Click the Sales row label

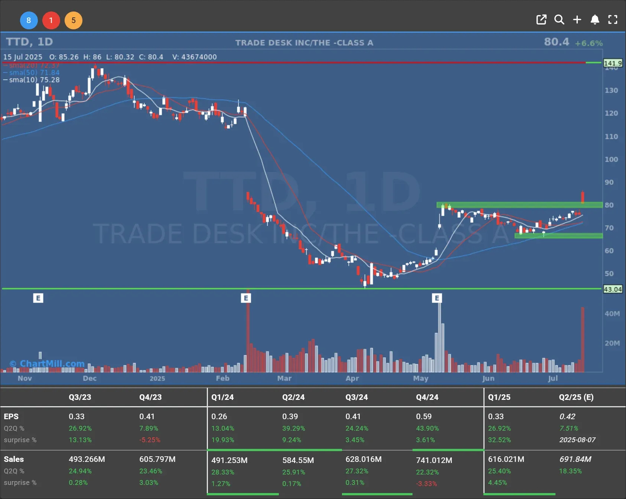pos(14,459)
